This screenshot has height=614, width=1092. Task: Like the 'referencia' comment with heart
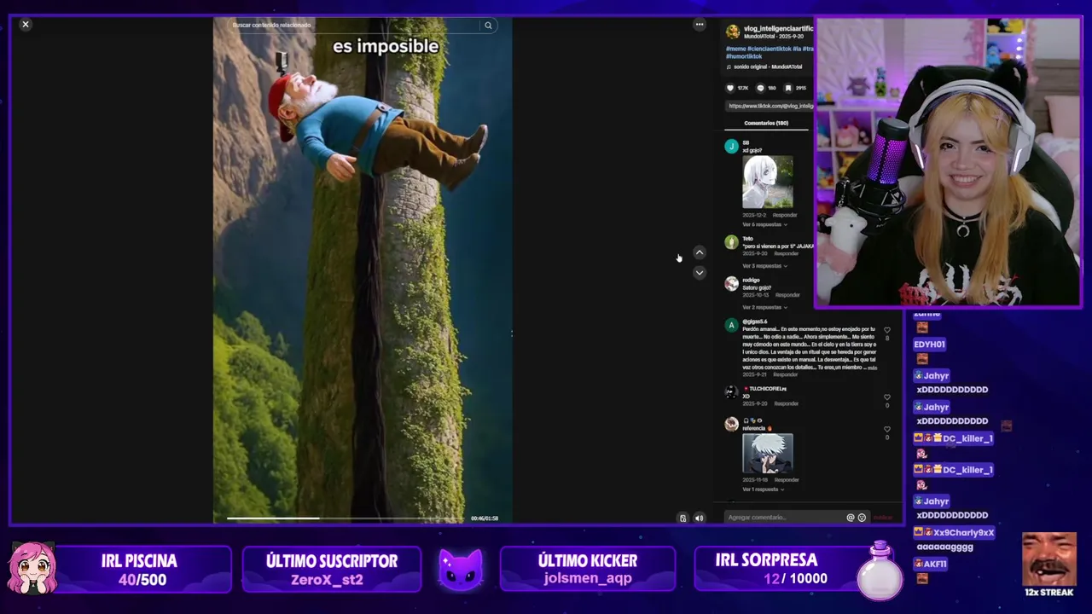click(x=887, y=430)
